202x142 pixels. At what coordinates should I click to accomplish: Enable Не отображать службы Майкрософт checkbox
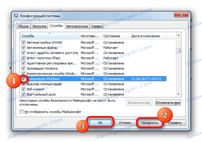[21, 112]
